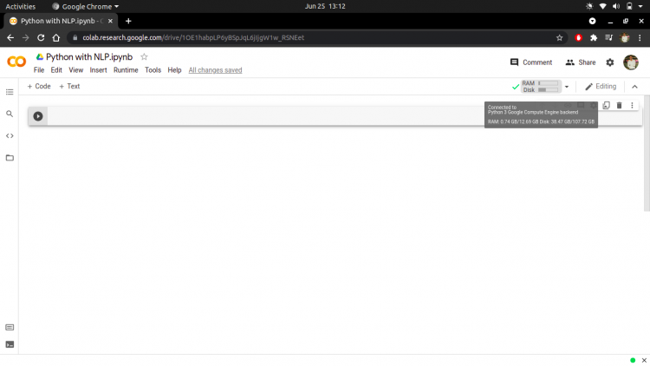Open the Help menu
The image size is (650, 366).
coord(174,70)
